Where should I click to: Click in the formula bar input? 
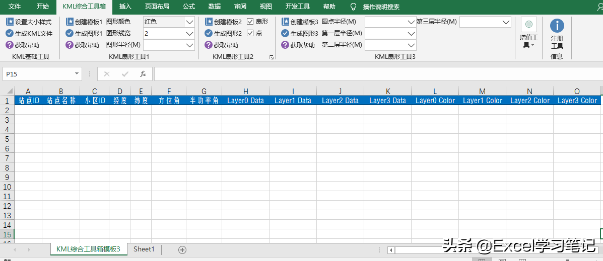point(378,74)
